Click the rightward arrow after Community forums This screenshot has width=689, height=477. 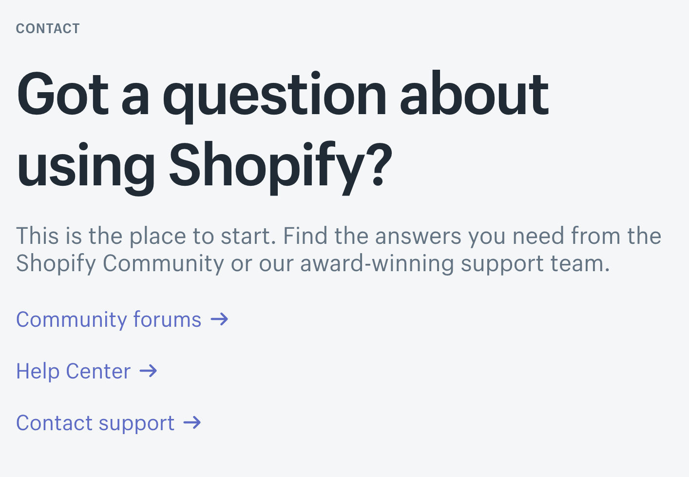[220, 319]
